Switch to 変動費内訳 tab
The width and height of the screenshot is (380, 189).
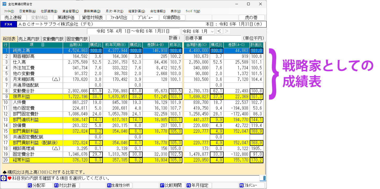53,39
